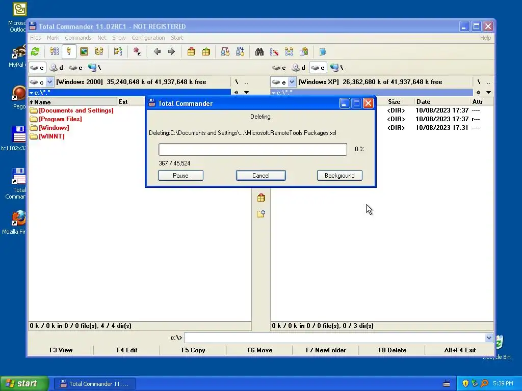Click the F7 NewFolder button
522x391 pixels.
click(x=326, y=350)
